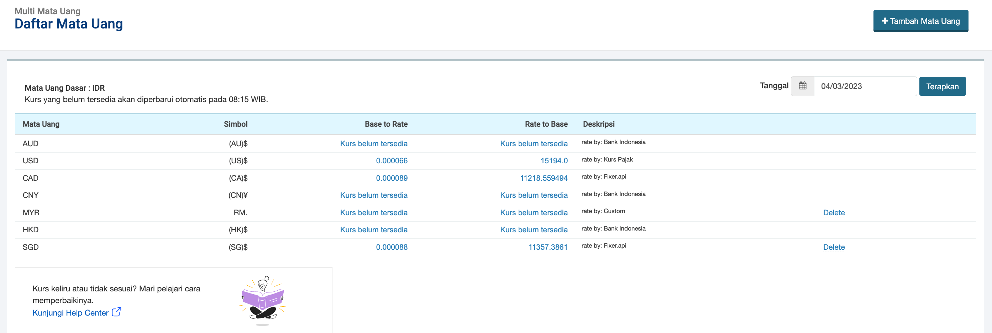This screenshot has width=992, height=333.
Task: Click USD base rate 0.000066
Action: (x=392, y=160)
